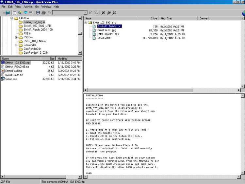Click text preview pane scrollbar down arrow
The image size is (245, 184).
click(242, 173)
